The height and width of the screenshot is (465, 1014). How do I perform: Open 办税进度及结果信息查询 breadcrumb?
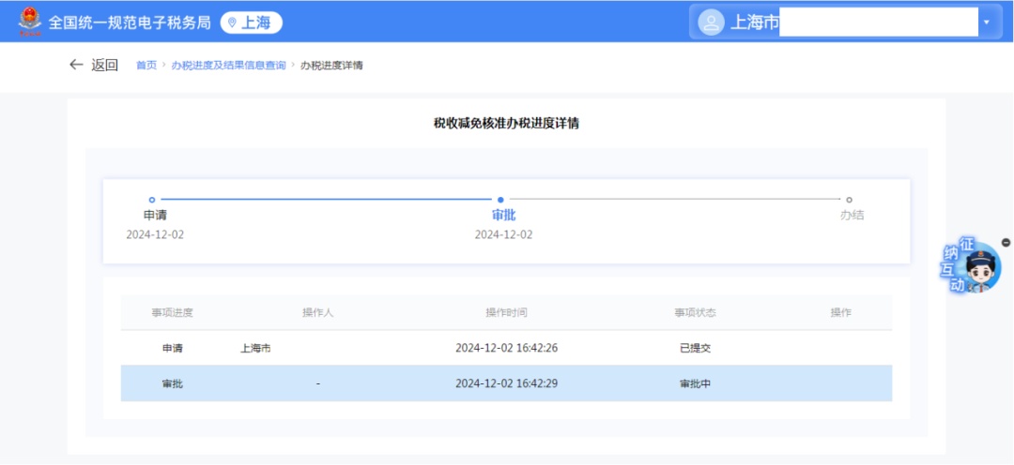pos(228,66)
